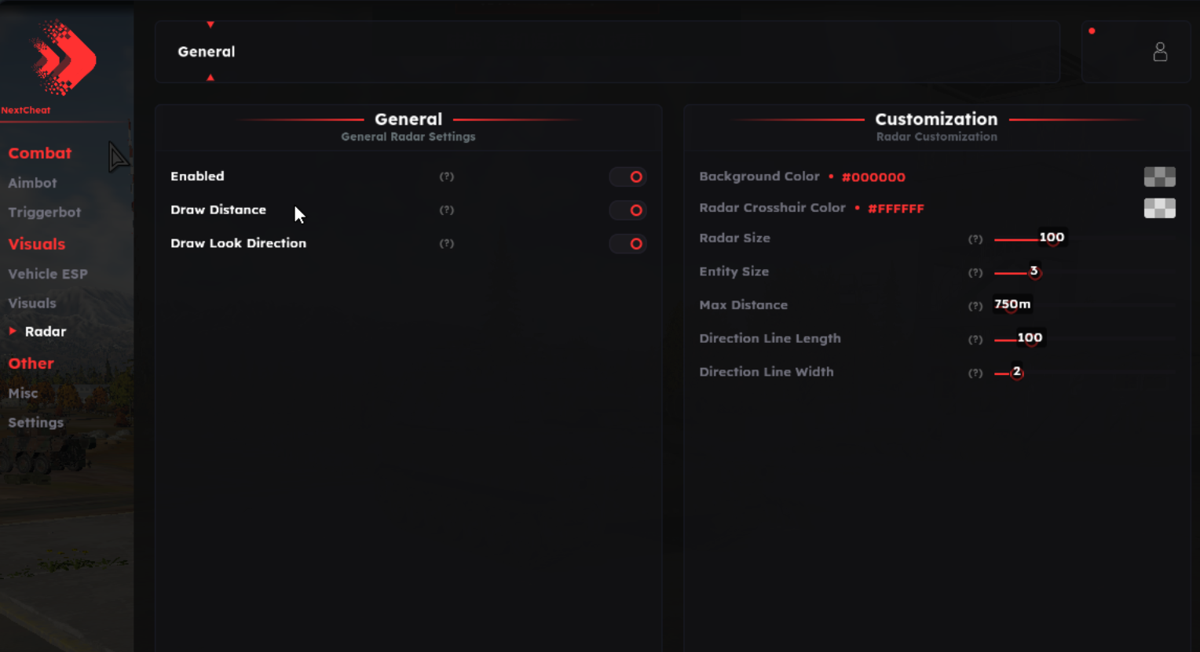Click the Radar Size slider
This screenshot has width=1200, height=652.
pyautogui.click(x=1085, y=239)
